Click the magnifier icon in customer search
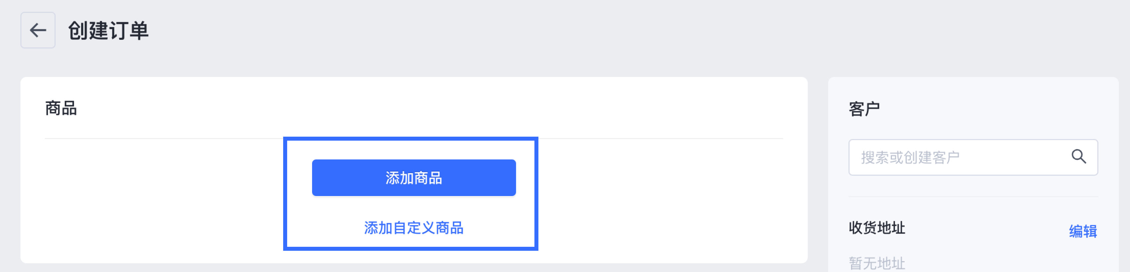The width and height of the screenshot is (1130, 272). click(x=1078, y=157)
